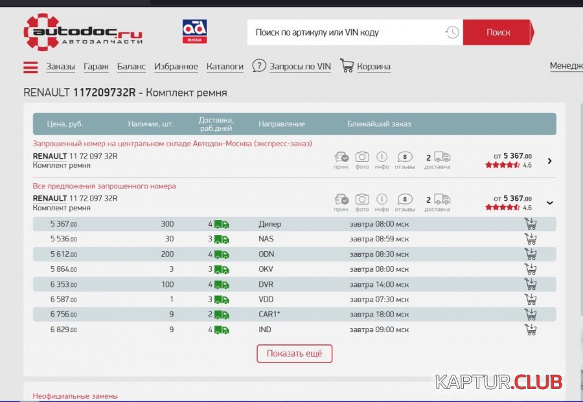Open инфо icon in express-order row

382,157
